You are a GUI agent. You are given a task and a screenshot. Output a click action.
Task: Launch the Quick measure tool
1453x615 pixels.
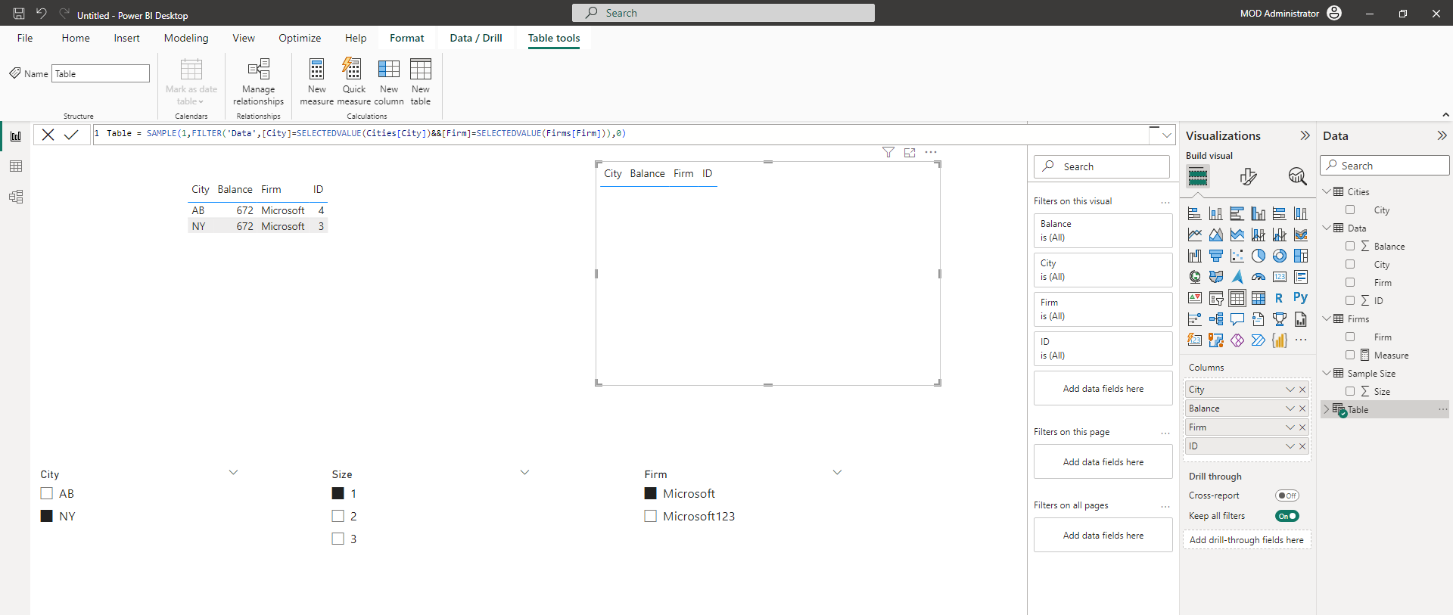click(353, 82)
